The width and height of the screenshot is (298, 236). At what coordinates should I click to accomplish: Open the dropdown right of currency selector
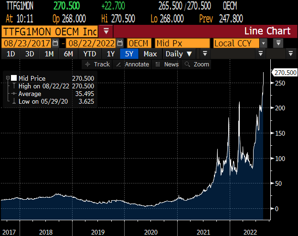pos(278,43)
